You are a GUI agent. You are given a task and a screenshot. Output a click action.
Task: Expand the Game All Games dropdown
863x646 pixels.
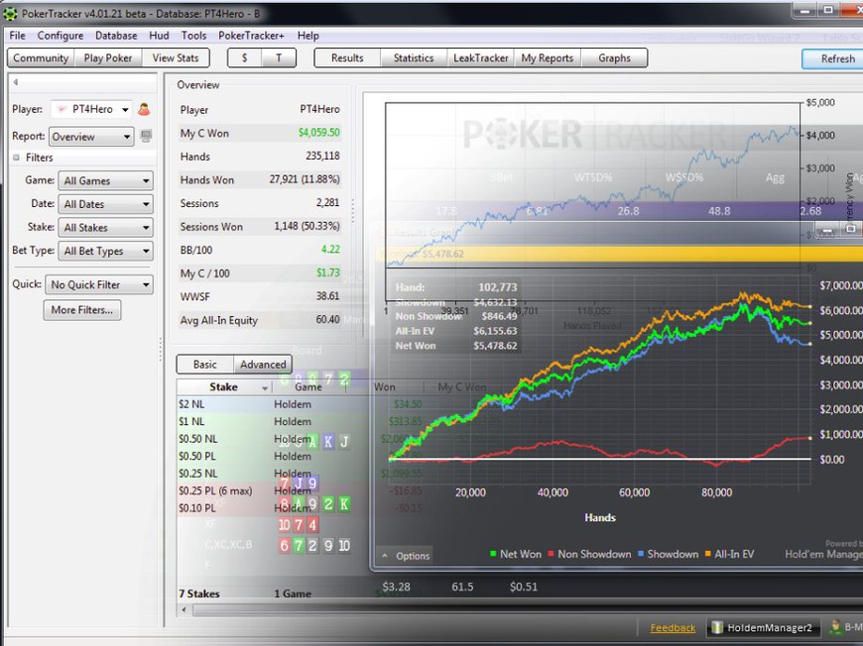[106, 181]
